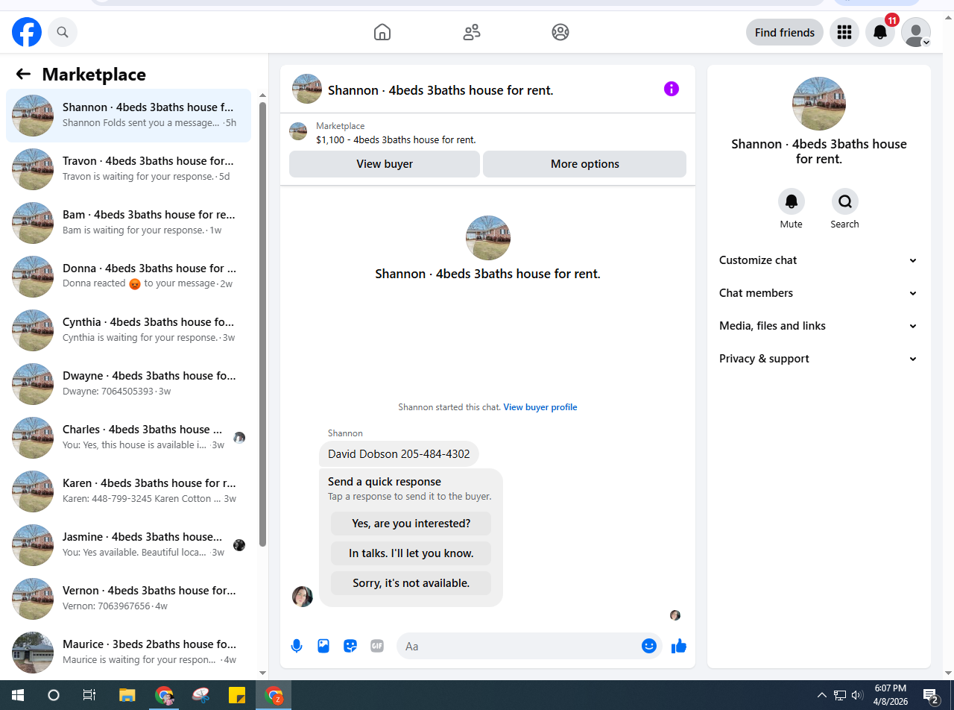The image size is (954, 710).
Task: Click the conversation list scrollbar
Action: point(262,324)
